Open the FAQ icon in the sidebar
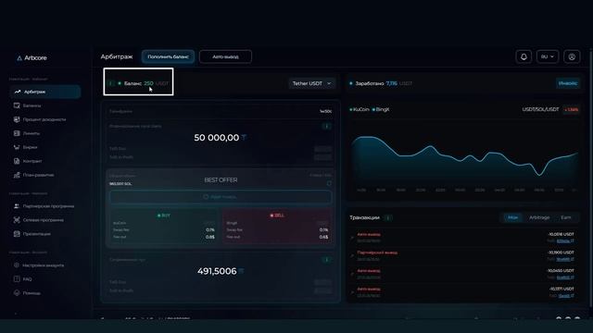 coord(17,279)
